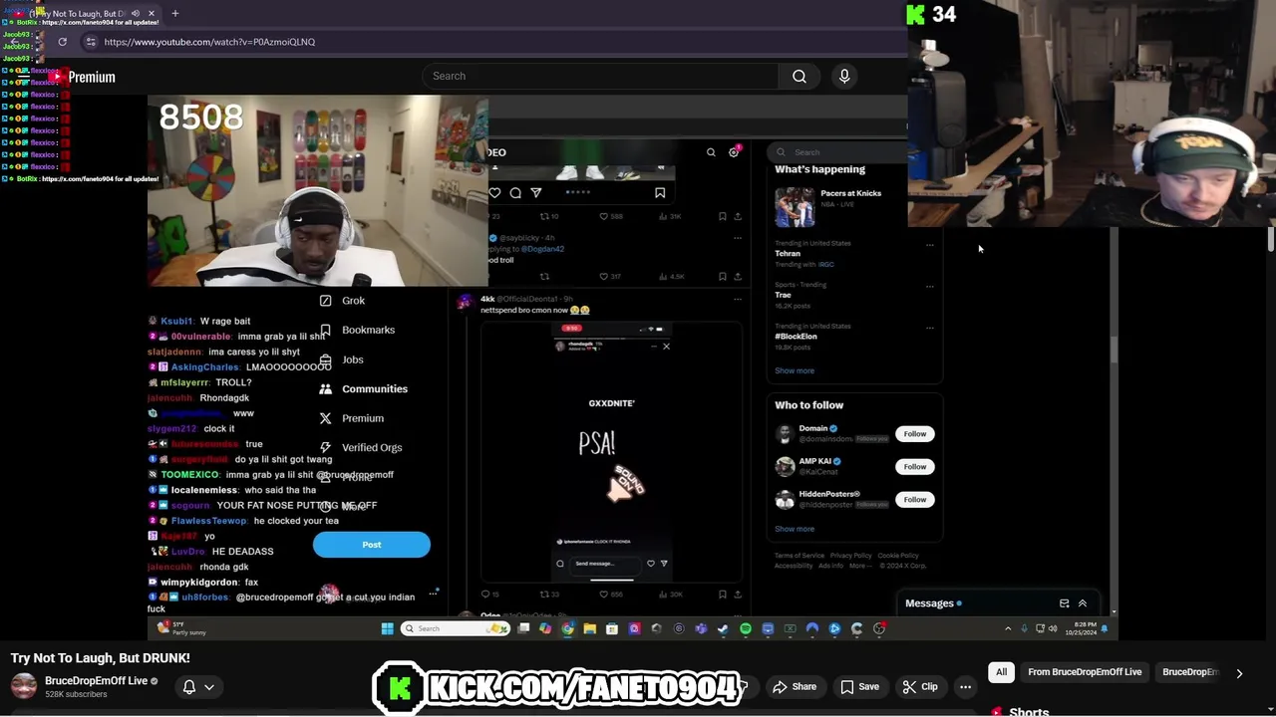Image resolution: width=1276 pixels, height=717 pixels.
Task: Focus the YouTube search field
Action: 599,76
